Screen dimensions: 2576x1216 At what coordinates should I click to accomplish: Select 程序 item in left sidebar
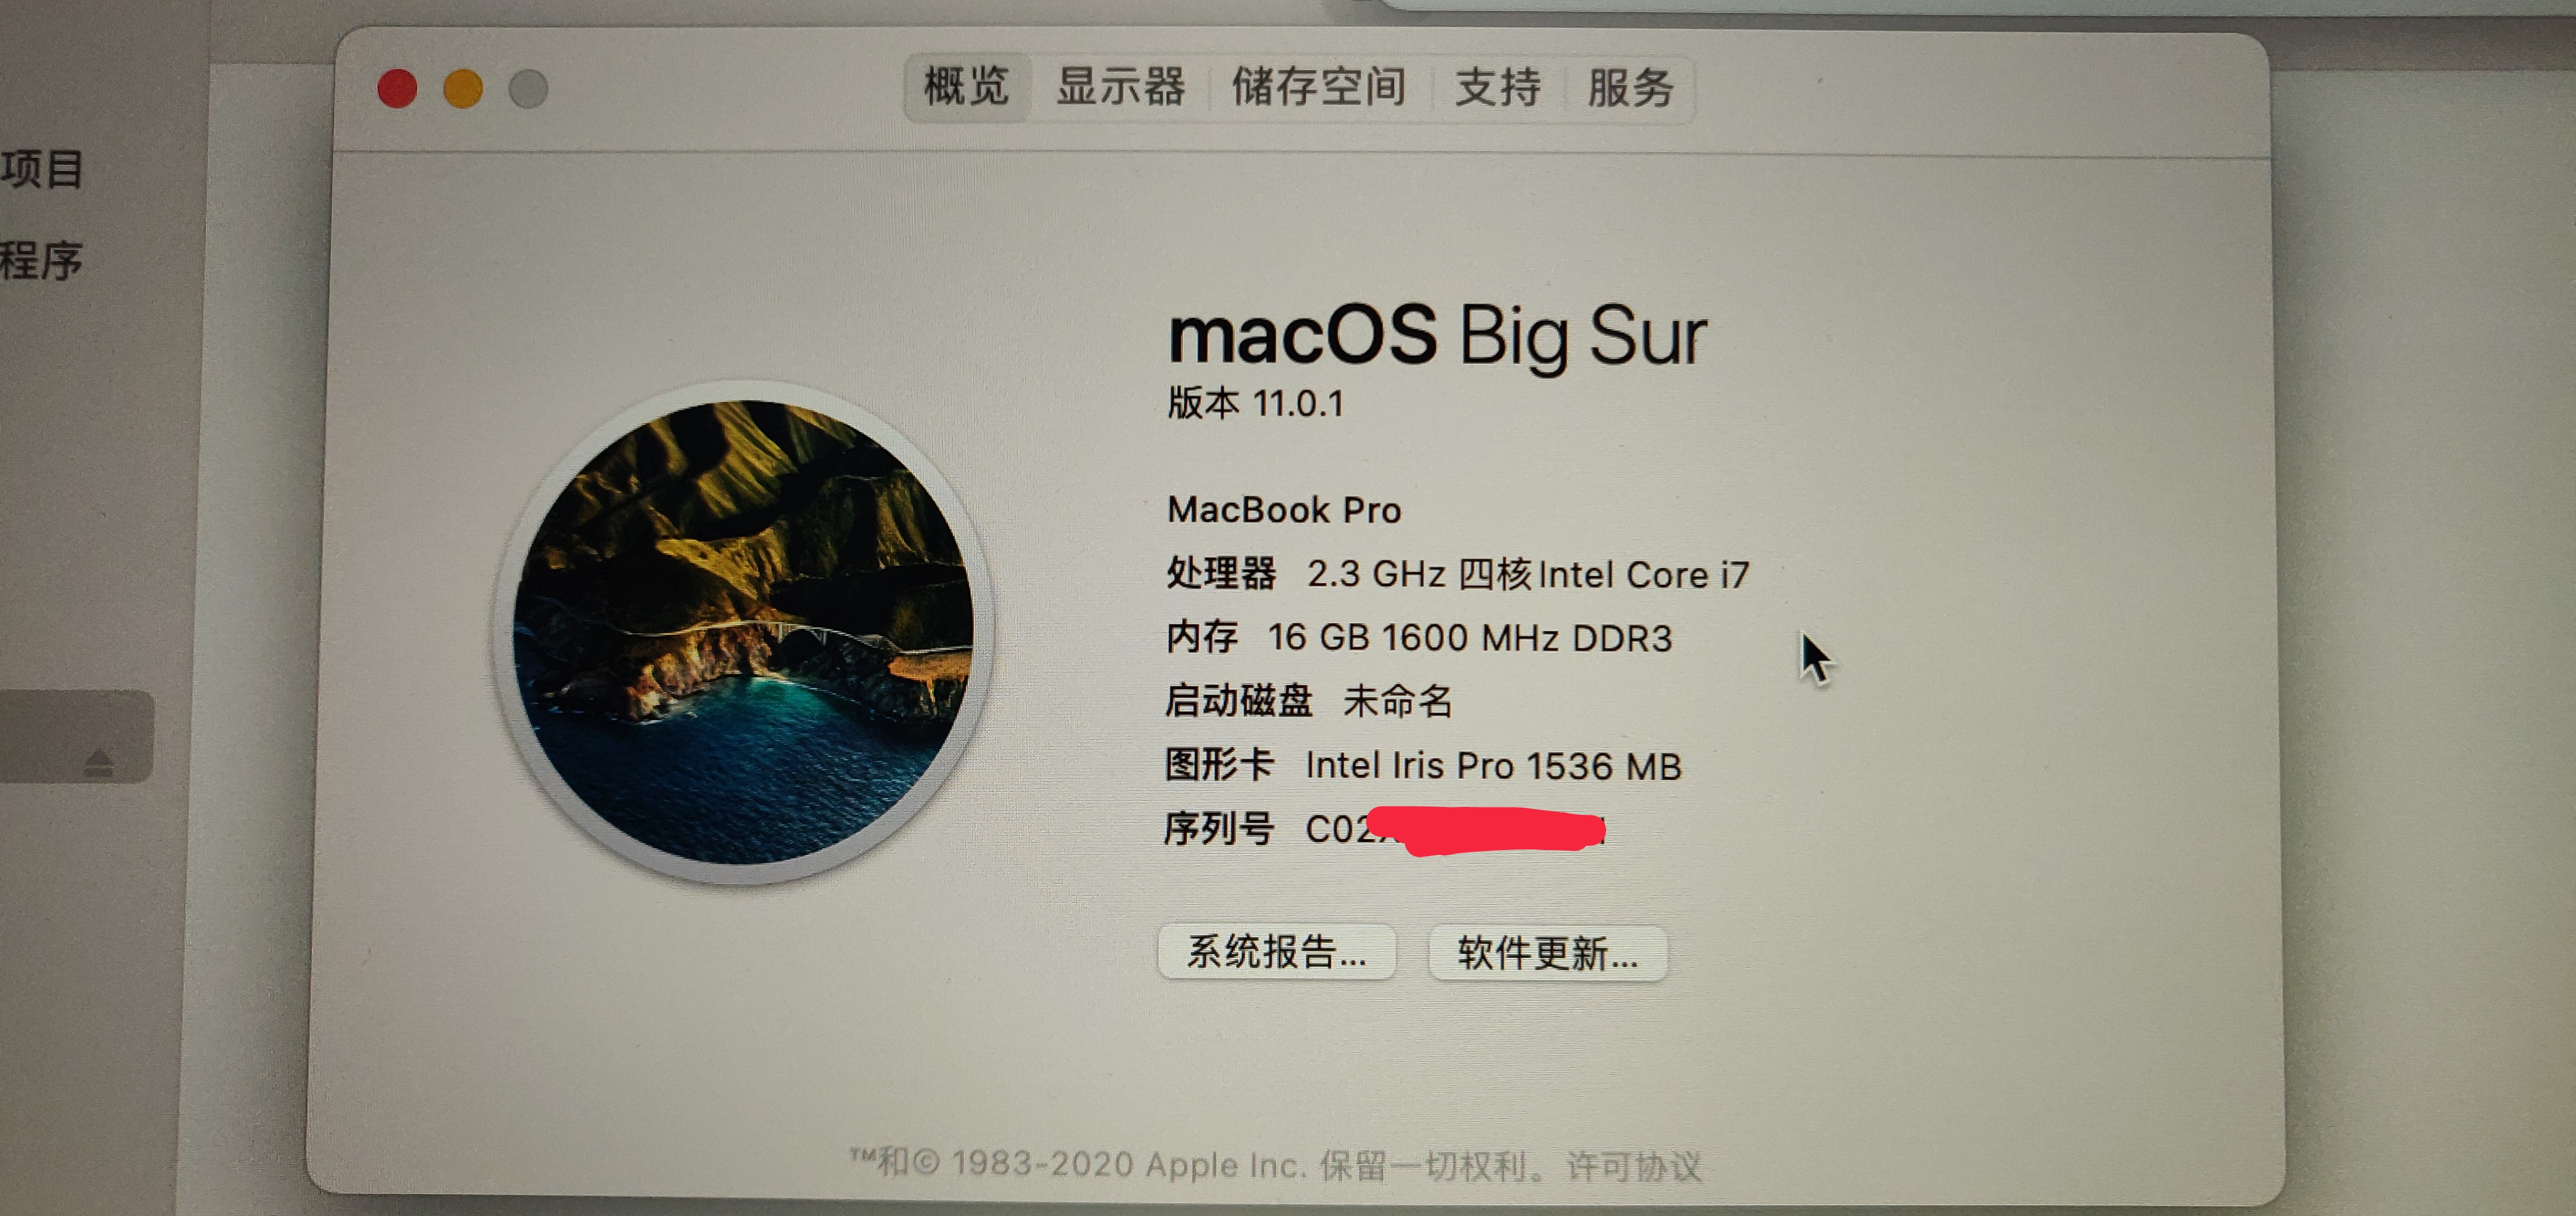(41, 261)
